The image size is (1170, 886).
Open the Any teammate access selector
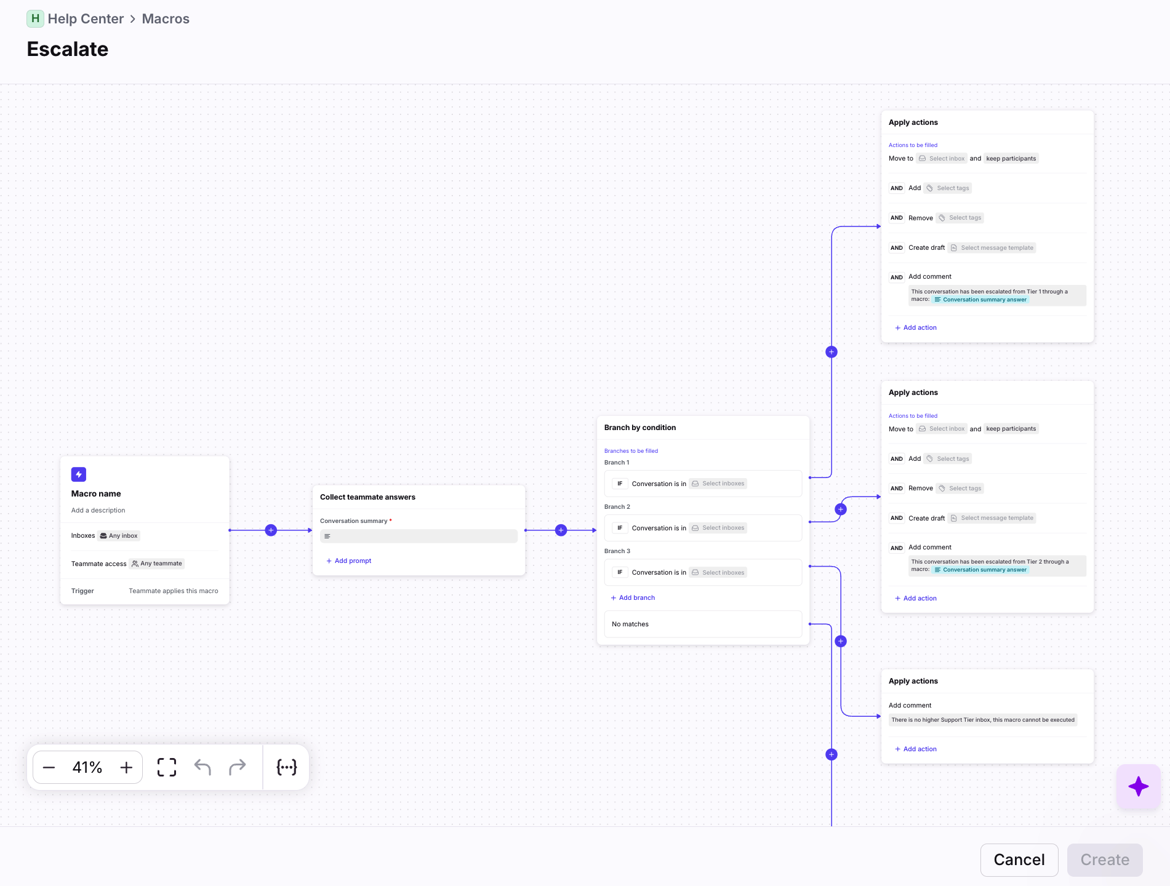tap(157, 564)
